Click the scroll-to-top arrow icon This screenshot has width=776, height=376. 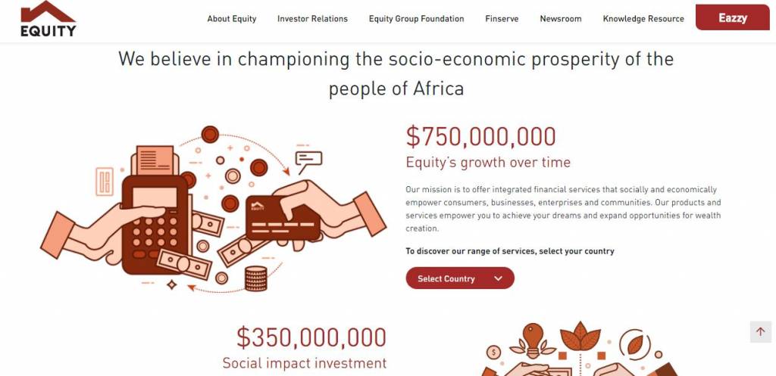[761, 331]
